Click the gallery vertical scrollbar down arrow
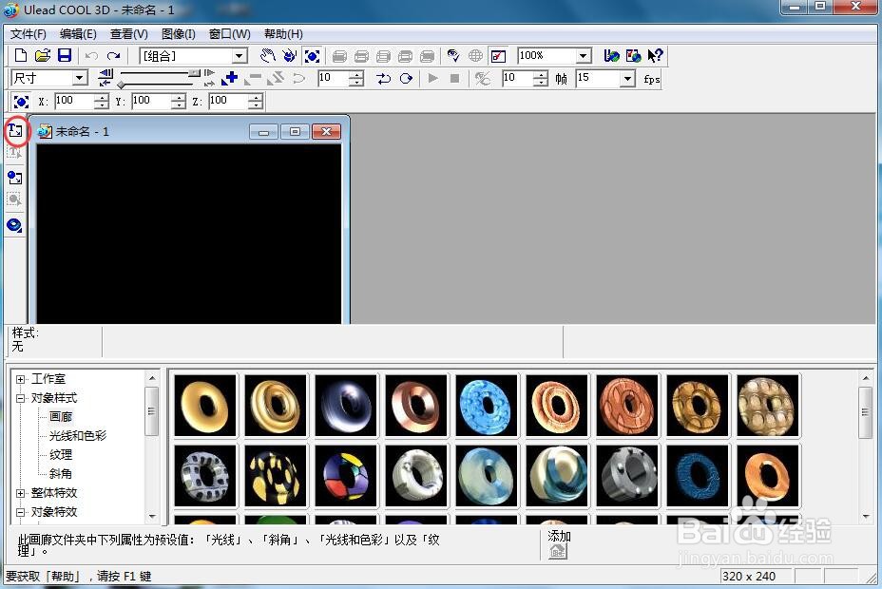Image resolution: width=882 pixels, height=589 pixels. click(866, 517)
